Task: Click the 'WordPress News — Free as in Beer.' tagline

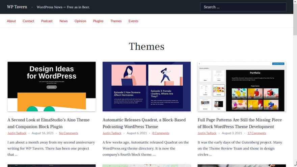Action: coord(63,7)
